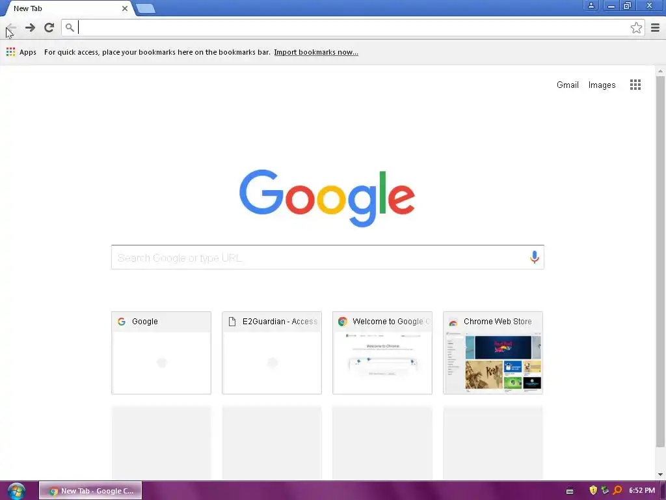Click the Web Store favicon on tile
The width and height of the screenshot is (666, 500).
click(453, 322)
